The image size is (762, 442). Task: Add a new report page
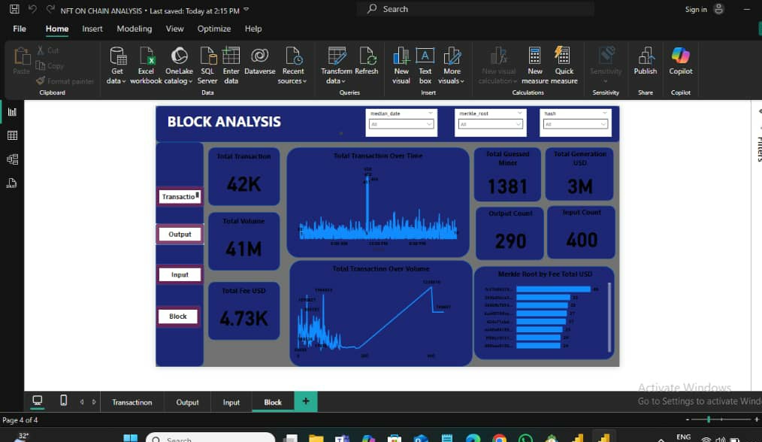point(306,401)
